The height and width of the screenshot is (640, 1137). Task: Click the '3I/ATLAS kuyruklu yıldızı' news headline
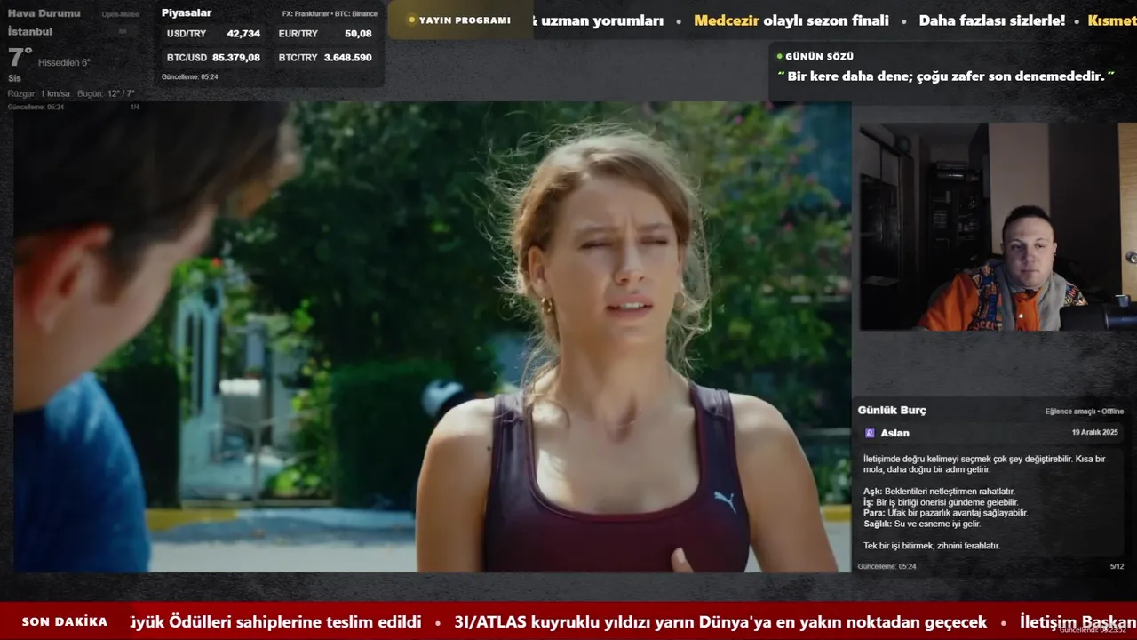point(720,622)
